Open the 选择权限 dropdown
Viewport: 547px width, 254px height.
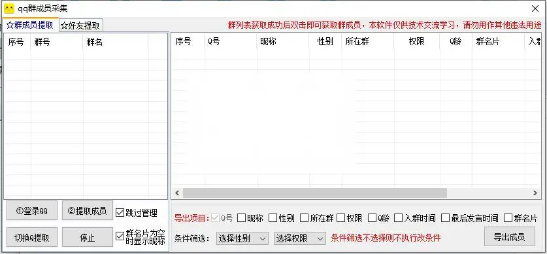tap(300, 238)
